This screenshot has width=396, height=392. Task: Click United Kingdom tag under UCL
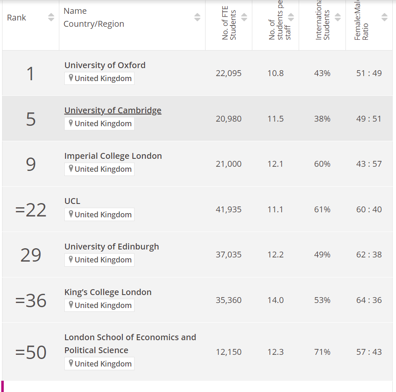[x=103, y=214]
